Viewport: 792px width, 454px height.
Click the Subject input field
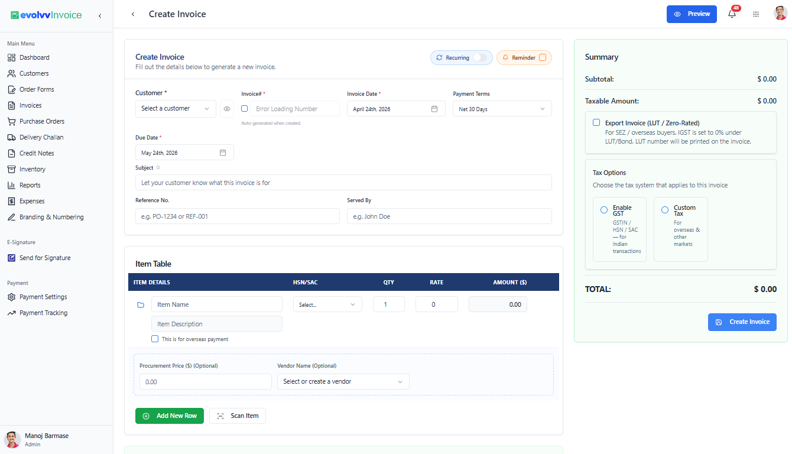point(343,183)
